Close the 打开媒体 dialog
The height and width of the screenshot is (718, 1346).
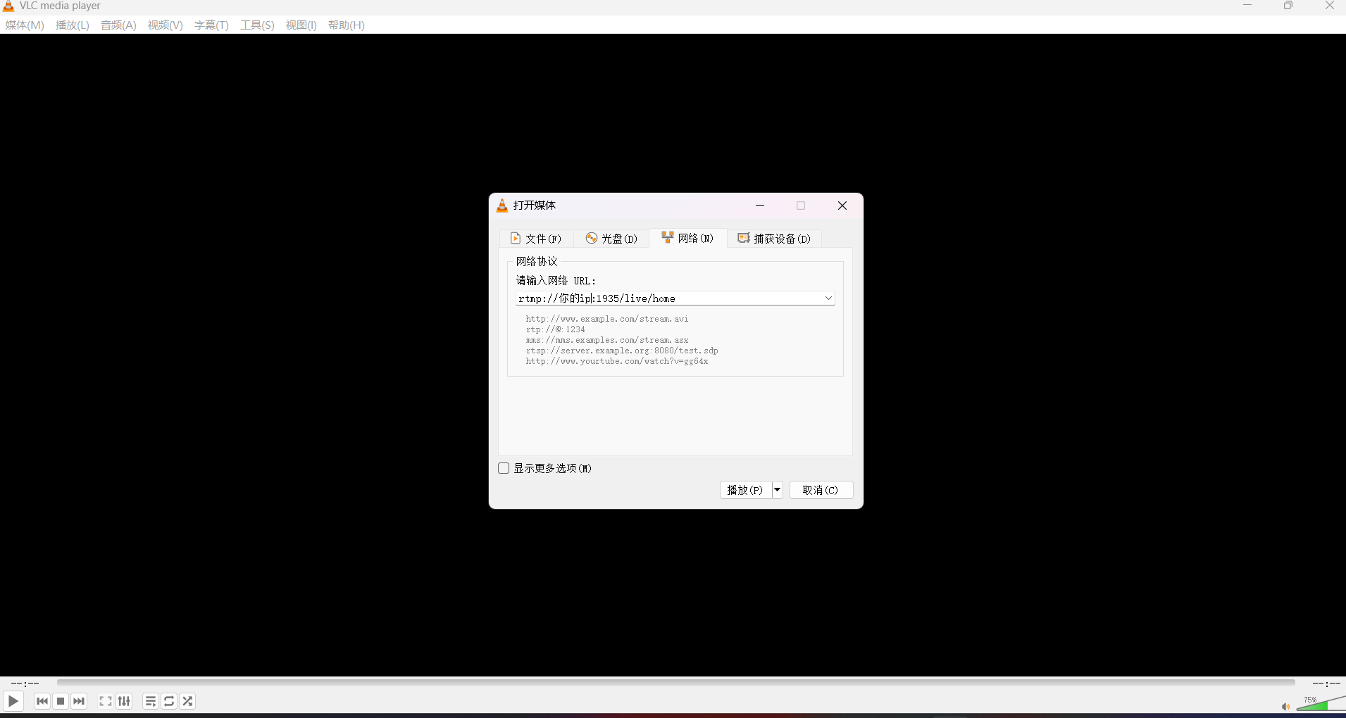pos(842,206)
